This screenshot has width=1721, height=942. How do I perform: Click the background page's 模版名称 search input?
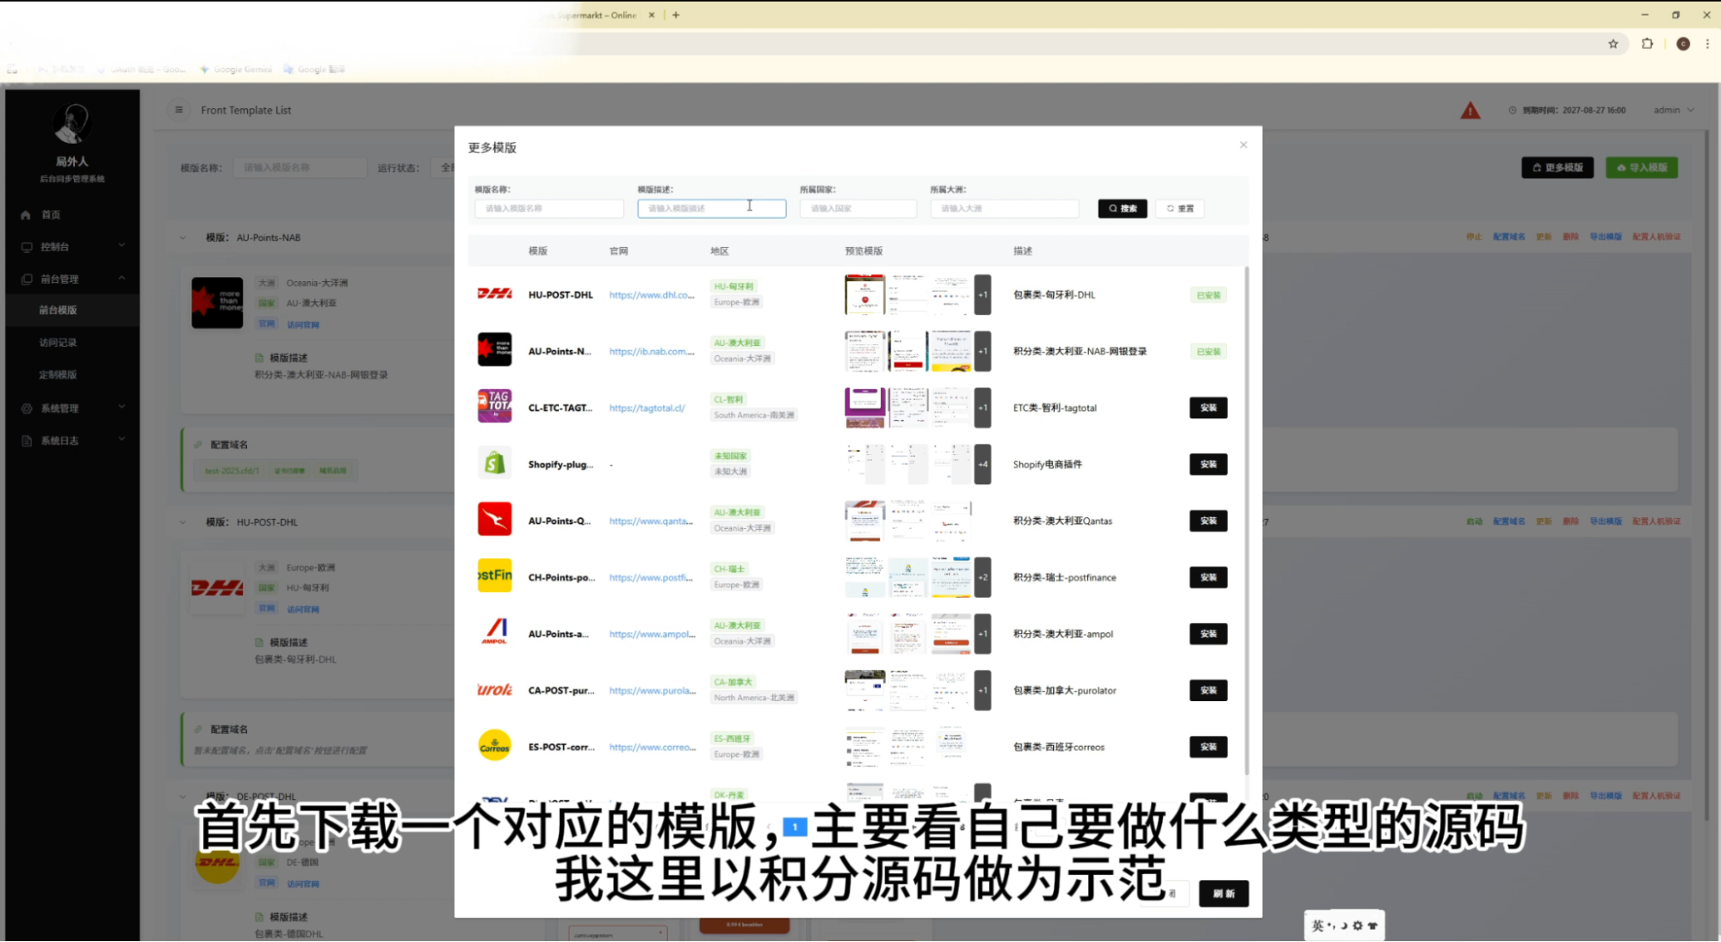[300, 167]
